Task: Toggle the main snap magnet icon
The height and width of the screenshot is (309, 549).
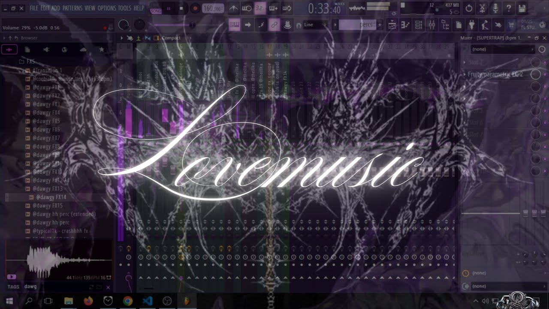Action: 299,25
